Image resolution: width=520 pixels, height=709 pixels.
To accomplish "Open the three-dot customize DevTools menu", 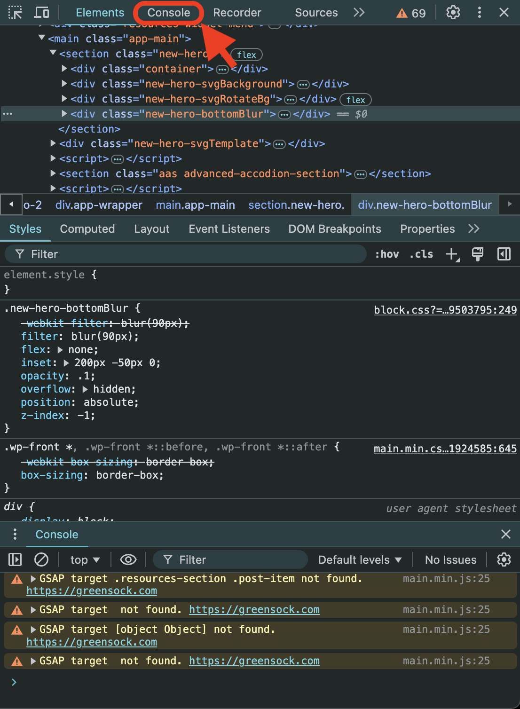I will coord(479,13).
